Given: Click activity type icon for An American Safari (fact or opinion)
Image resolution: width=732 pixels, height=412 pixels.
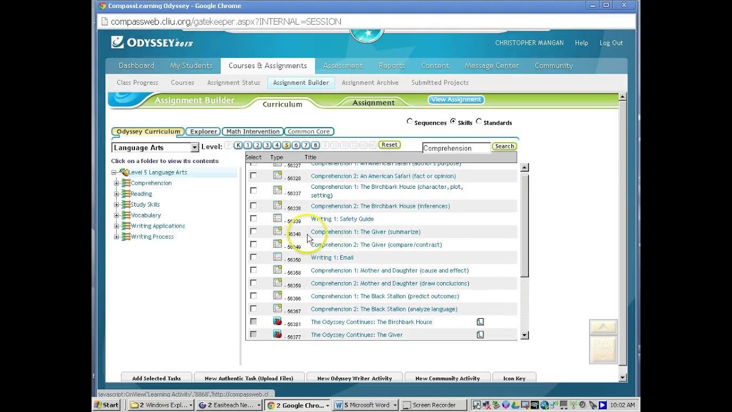Looking at the screenshot, I should [277, 176].
